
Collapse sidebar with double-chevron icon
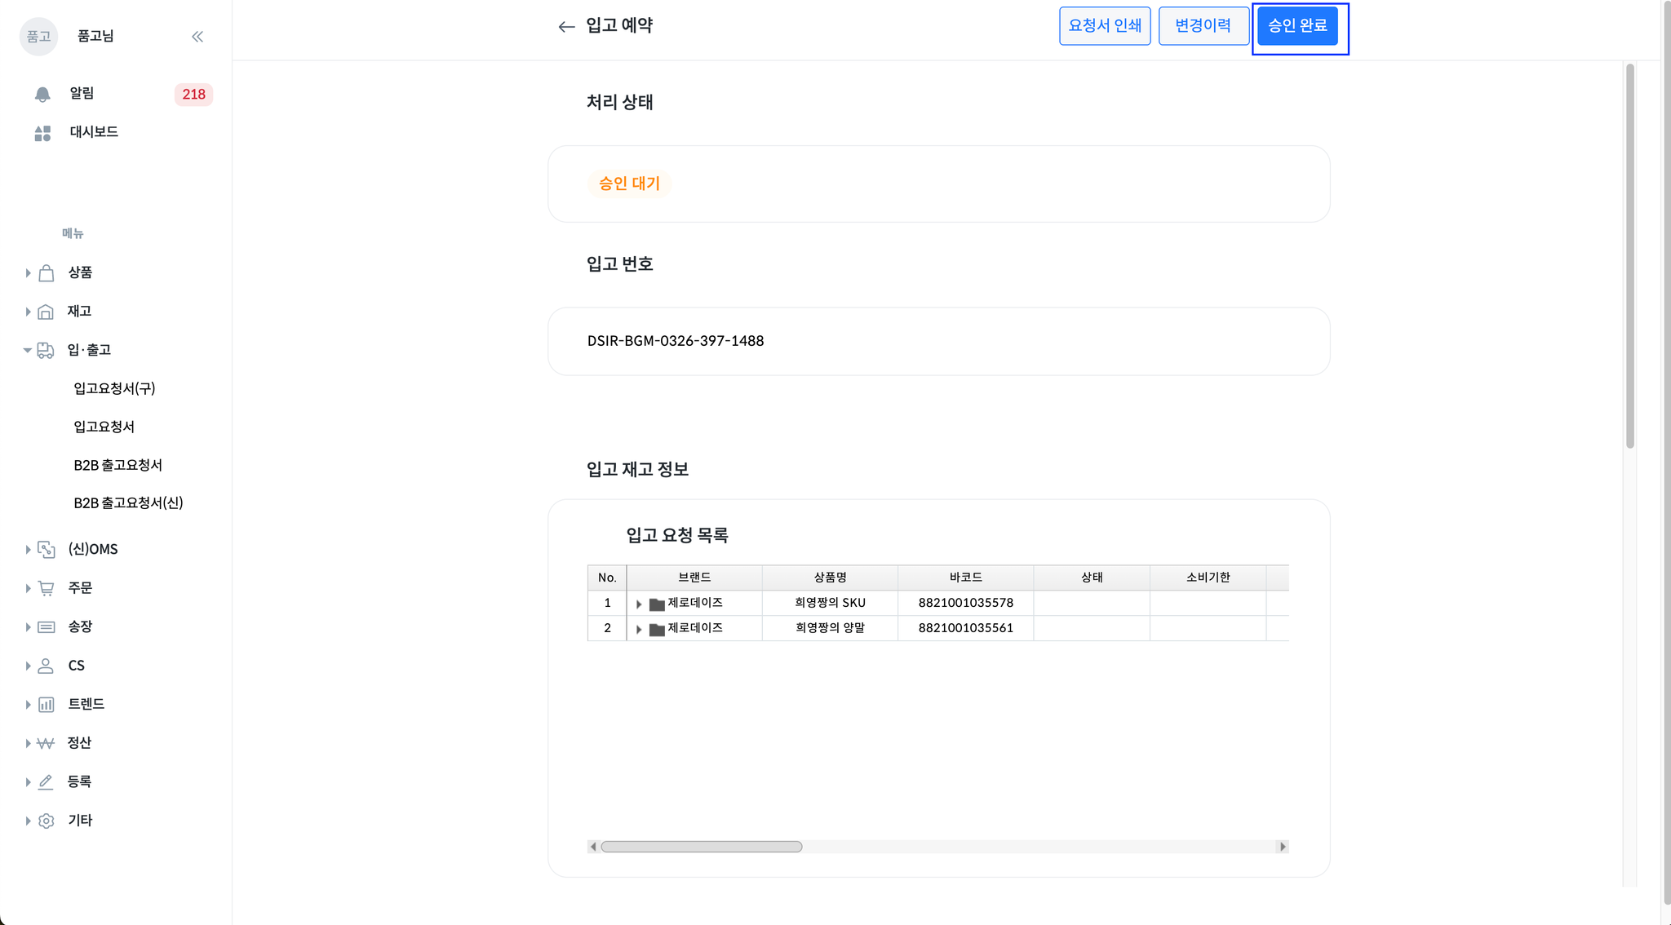[197, 37]
